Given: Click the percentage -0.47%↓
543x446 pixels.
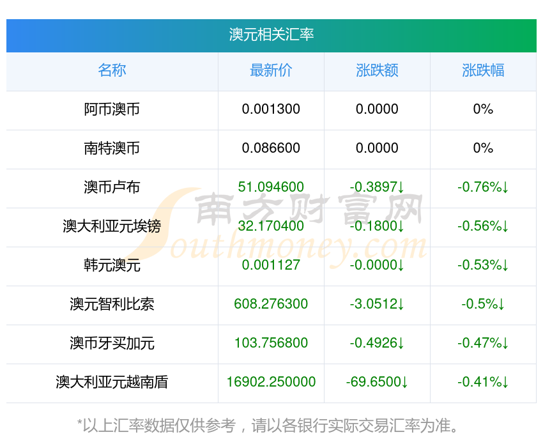Looking at the screenshot, I should (483, 343).
